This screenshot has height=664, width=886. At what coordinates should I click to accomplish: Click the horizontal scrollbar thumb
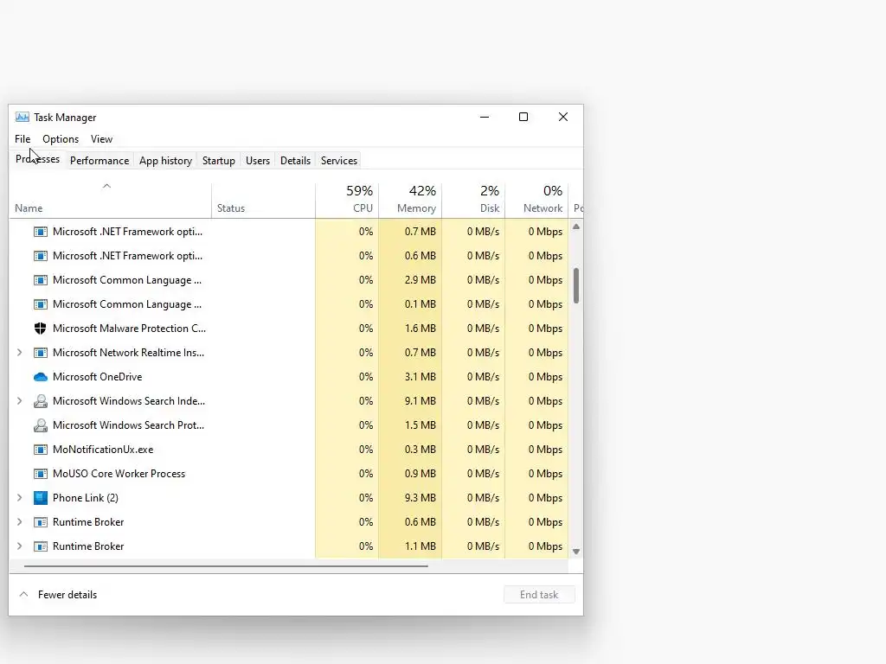point(226,565)
